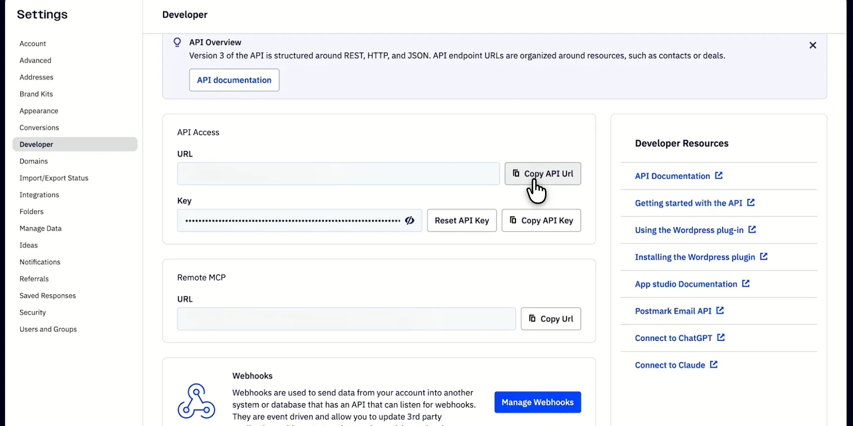Image resolution: width=853 pixels, height=426 pixels.
Task: Open Manage Data
Action: [40, 229]
